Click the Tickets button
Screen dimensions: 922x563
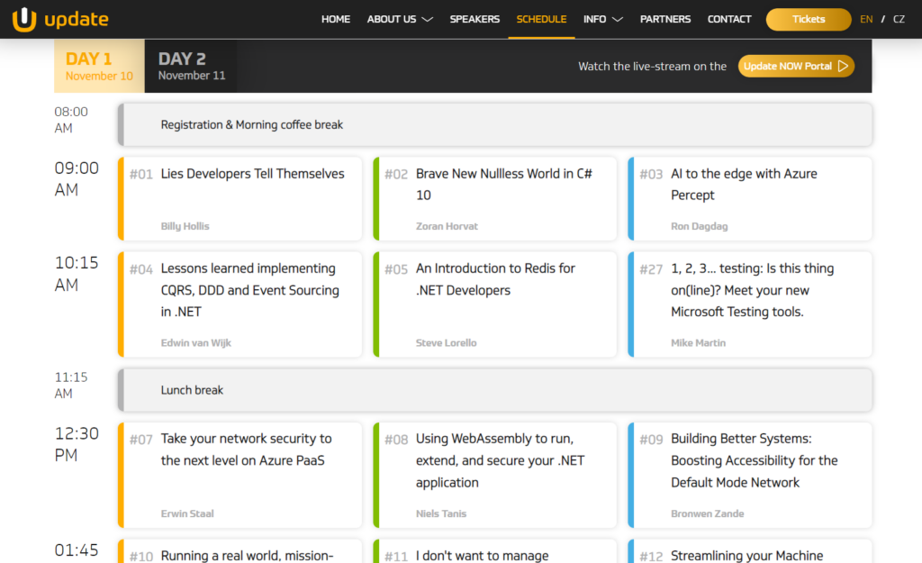[x=809, y=20]
